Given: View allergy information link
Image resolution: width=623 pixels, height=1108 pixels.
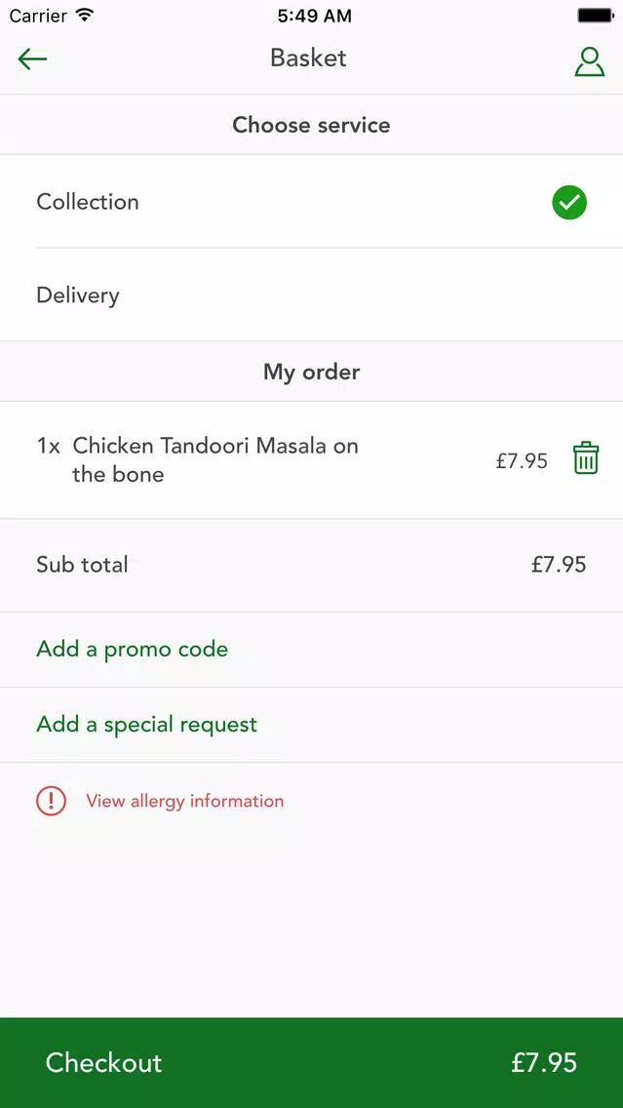Looking at the screenshot, I should coord(185,802).
